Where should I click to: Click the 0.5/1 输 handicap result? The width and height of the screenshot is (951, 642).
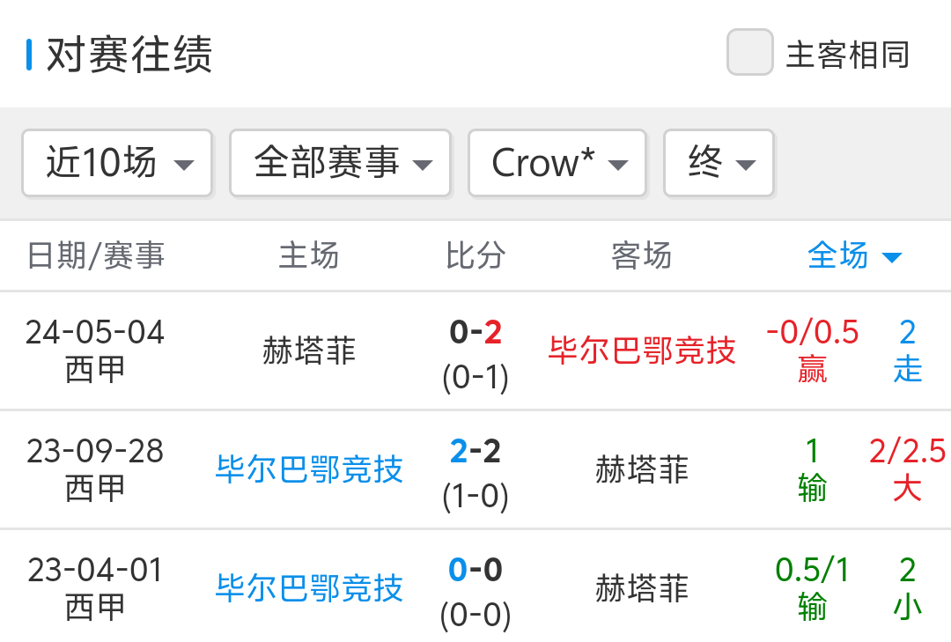pos(812,588)
